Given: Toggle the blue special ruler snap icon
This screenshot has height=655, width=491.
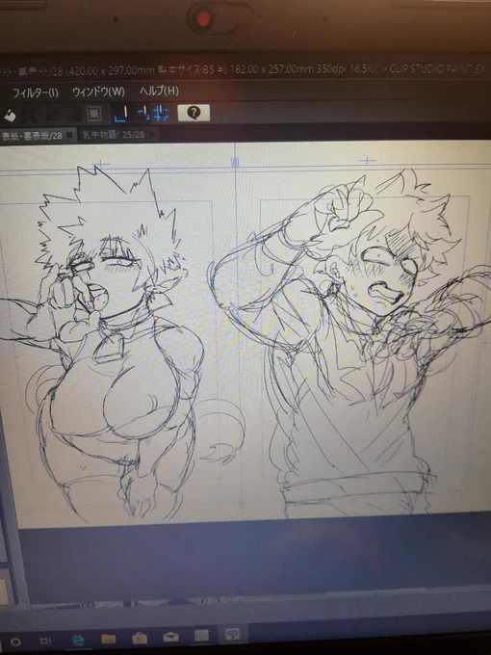Looking at the screenshot, I should click(x=142, y=114).
